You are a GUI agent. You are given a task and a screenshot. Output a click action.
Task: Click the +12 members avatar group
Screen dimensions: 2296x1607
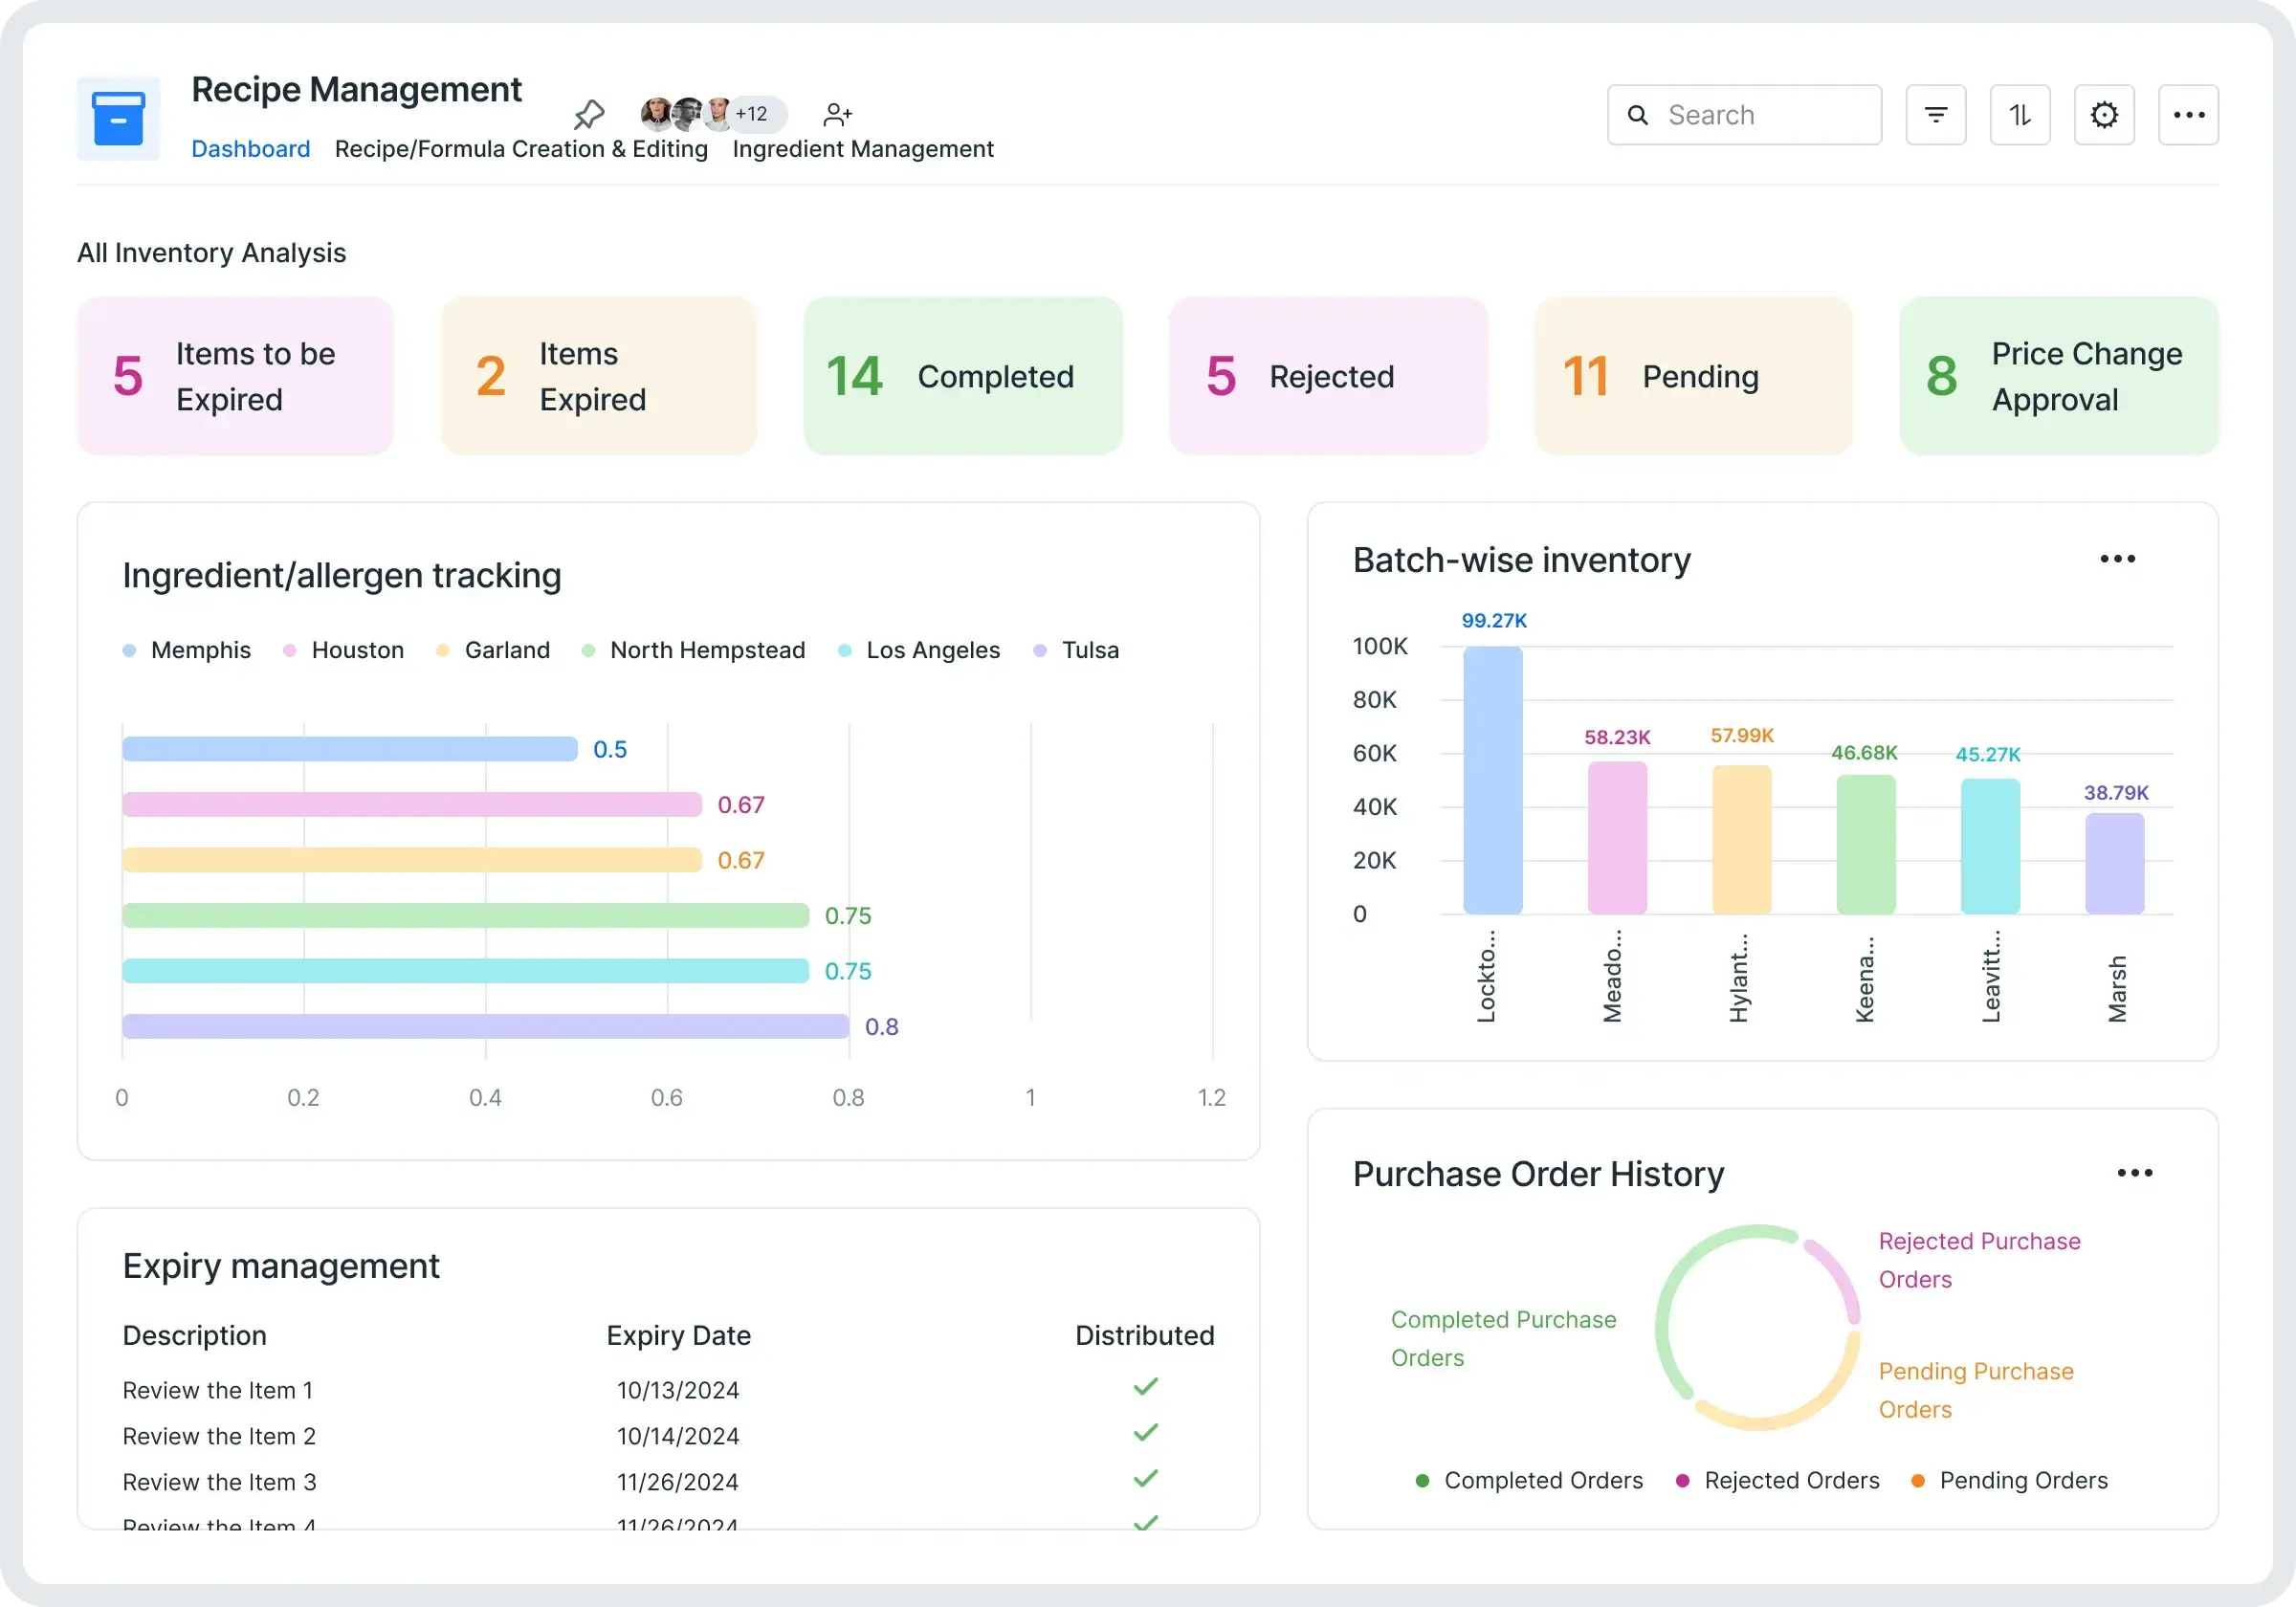pyautogui.click(x=751, y=114)
